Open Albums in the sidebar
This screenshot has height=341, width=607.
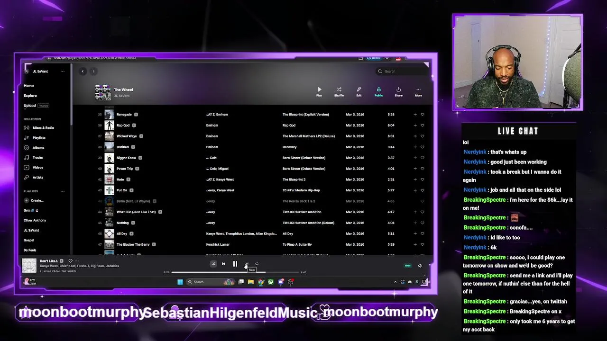(x=34, y=147)
